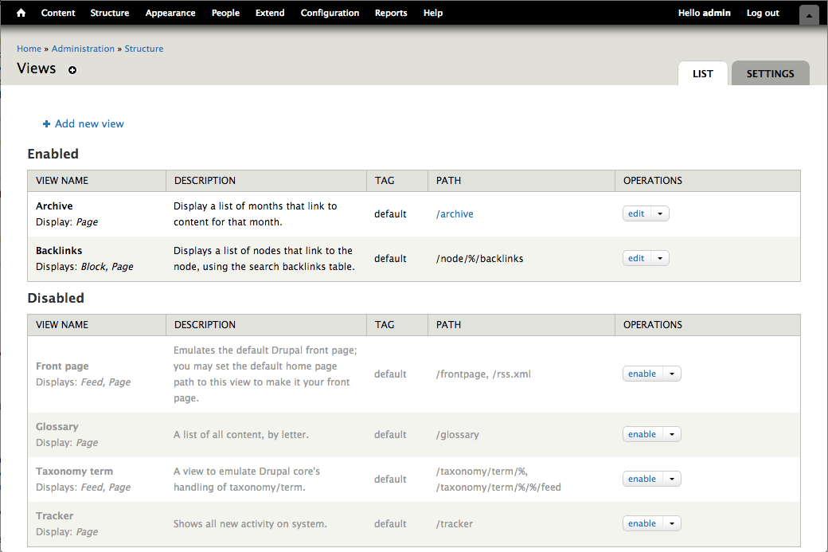Open the Structure menu
This screenshot has width=828, height=552.
109,13
